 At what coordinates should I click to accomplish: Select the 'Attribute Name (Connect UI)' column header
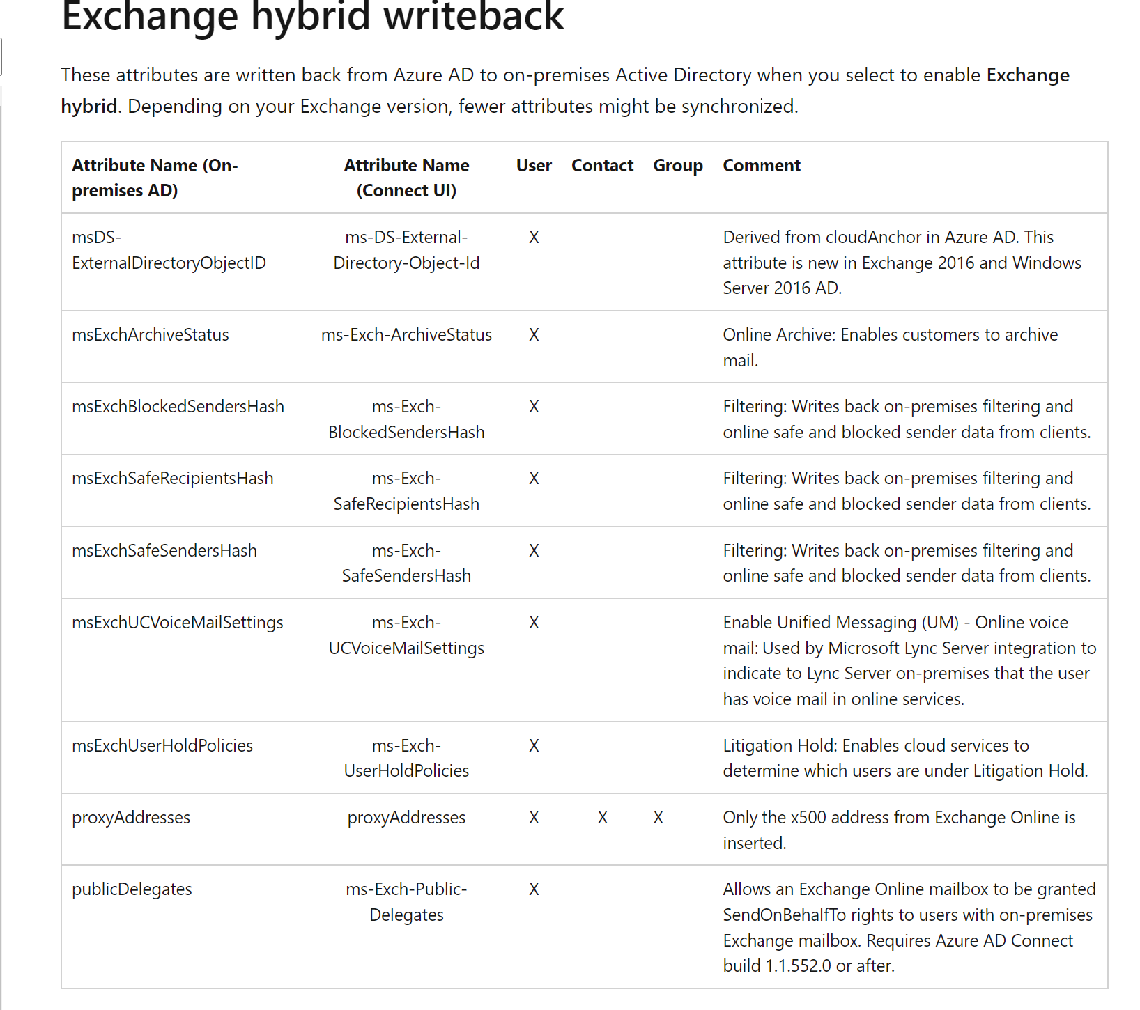(x=406, y=178)
